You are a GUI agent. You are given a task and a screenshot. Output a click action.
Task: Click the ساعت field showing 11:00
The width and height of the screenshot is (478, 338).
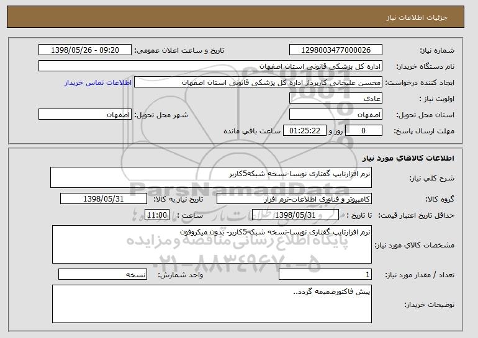[x=157, y=215]
